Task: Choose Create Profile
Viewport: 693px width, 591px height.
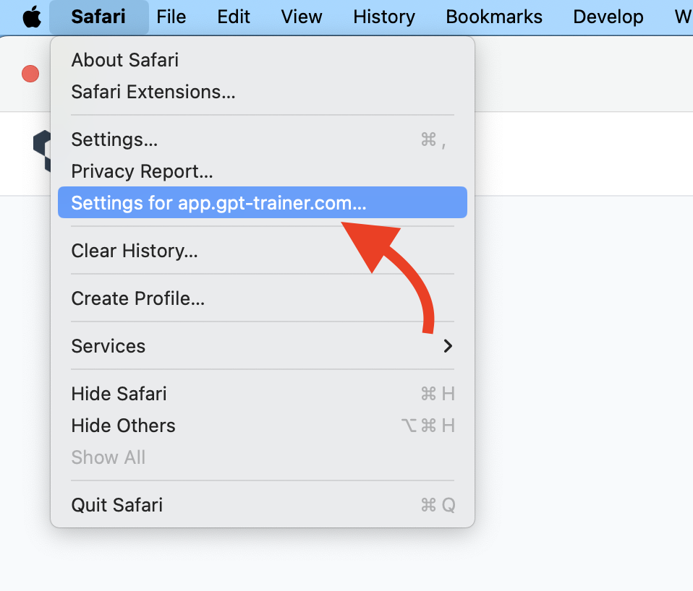Action: [263, 298]
